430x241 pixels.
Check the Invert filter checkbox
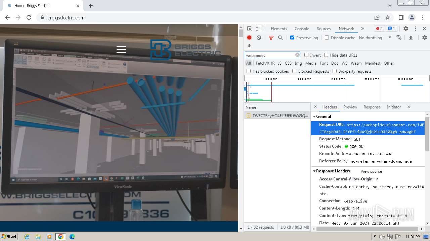point(306,55)
